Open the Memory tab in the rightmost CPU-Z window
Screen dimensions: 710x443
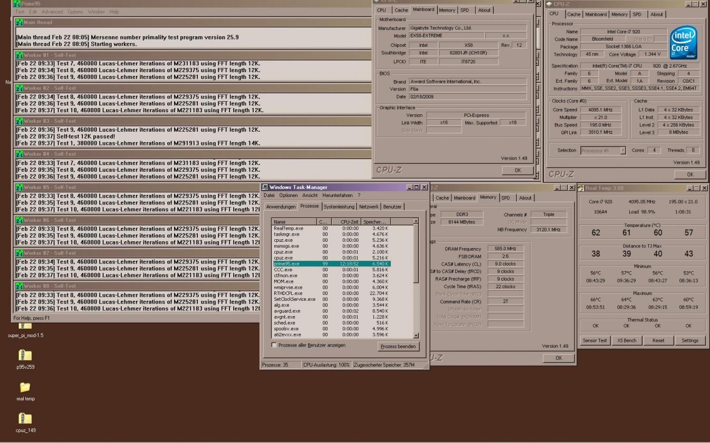[619, 14]
